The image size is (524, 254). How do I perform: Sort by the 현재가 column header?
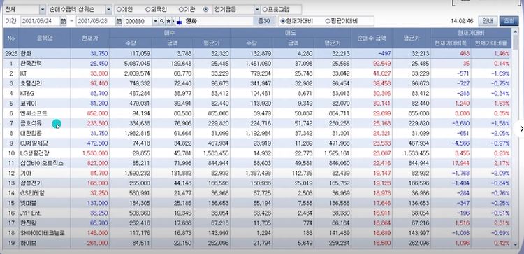[90, 38]
